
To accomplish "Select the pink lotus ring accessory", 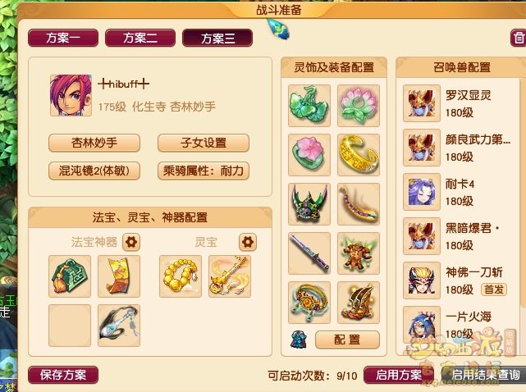I will tap(309, 155).
